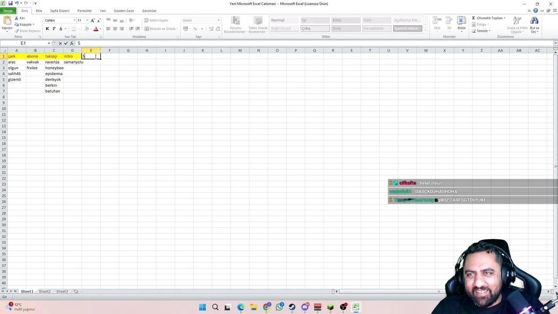The image size is (558, 314).
Task: Decrease font size with smaller A icon
Action: [x=99, y=20]
